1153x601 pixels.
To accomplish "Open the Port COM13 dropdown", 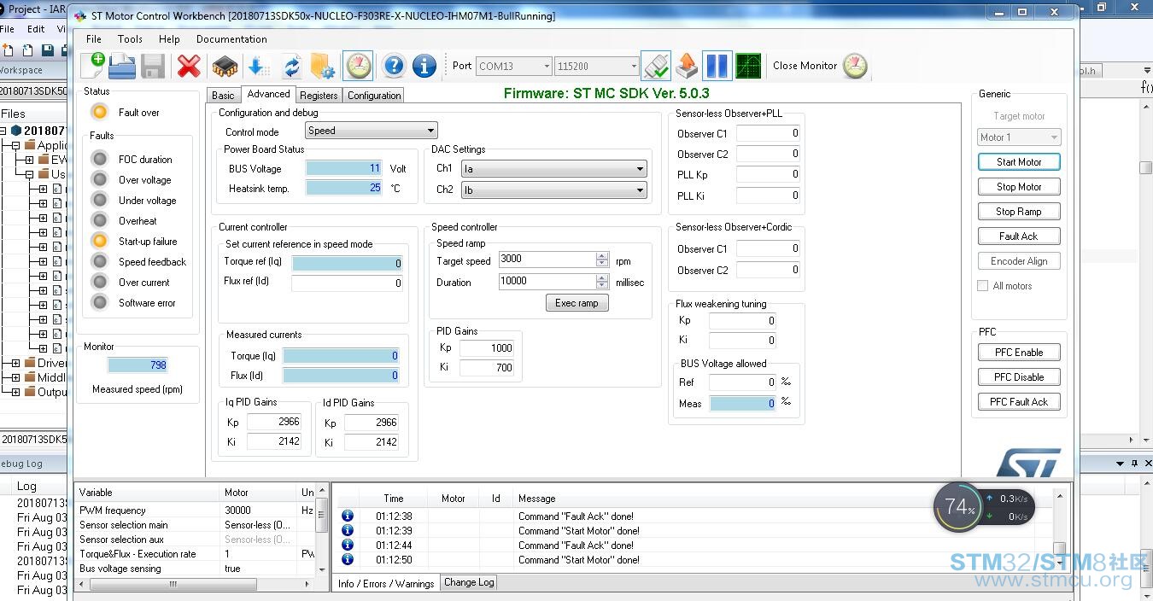I will [513, 66].
